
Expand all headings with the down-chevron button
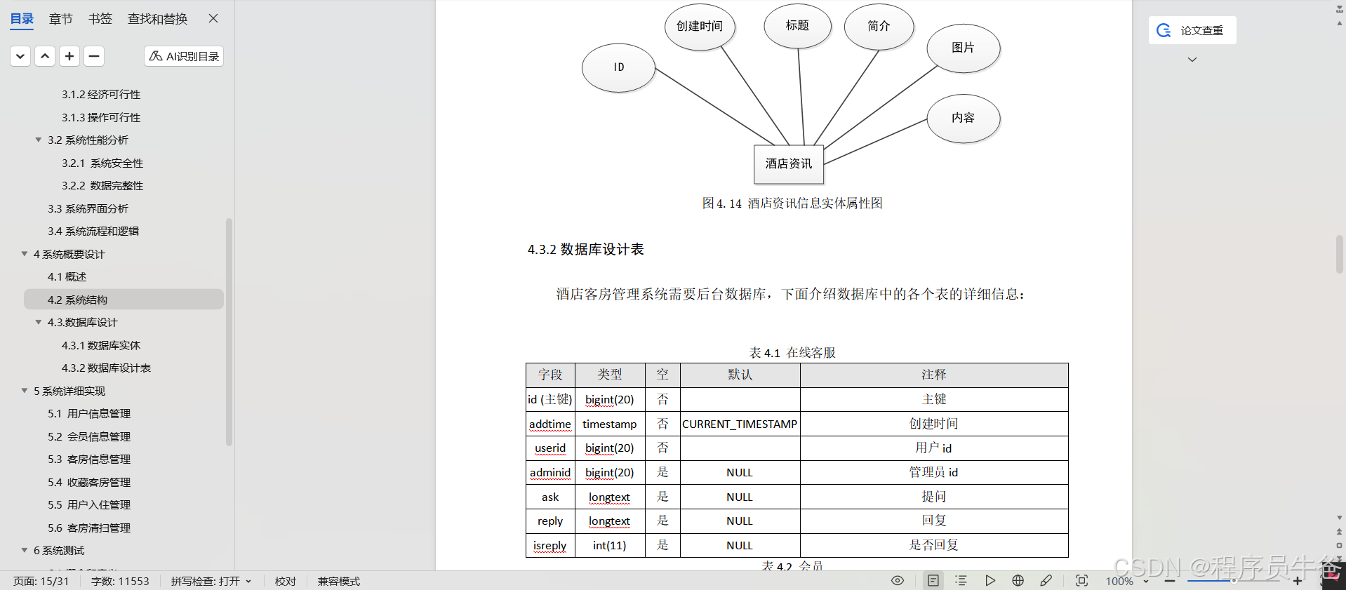[x=20, y=56]
